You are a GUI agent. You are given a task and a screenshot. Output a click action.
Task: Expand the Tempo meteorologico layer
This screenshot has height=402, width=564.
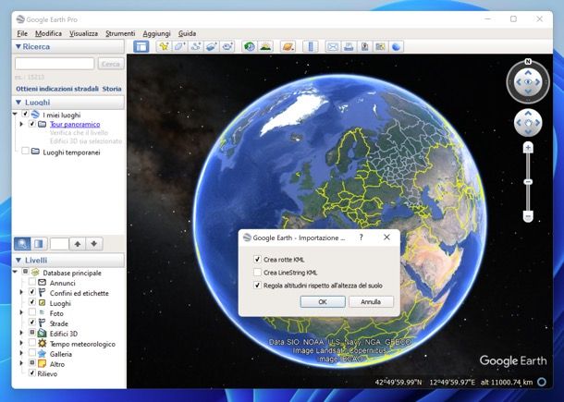tap(21, 343)
